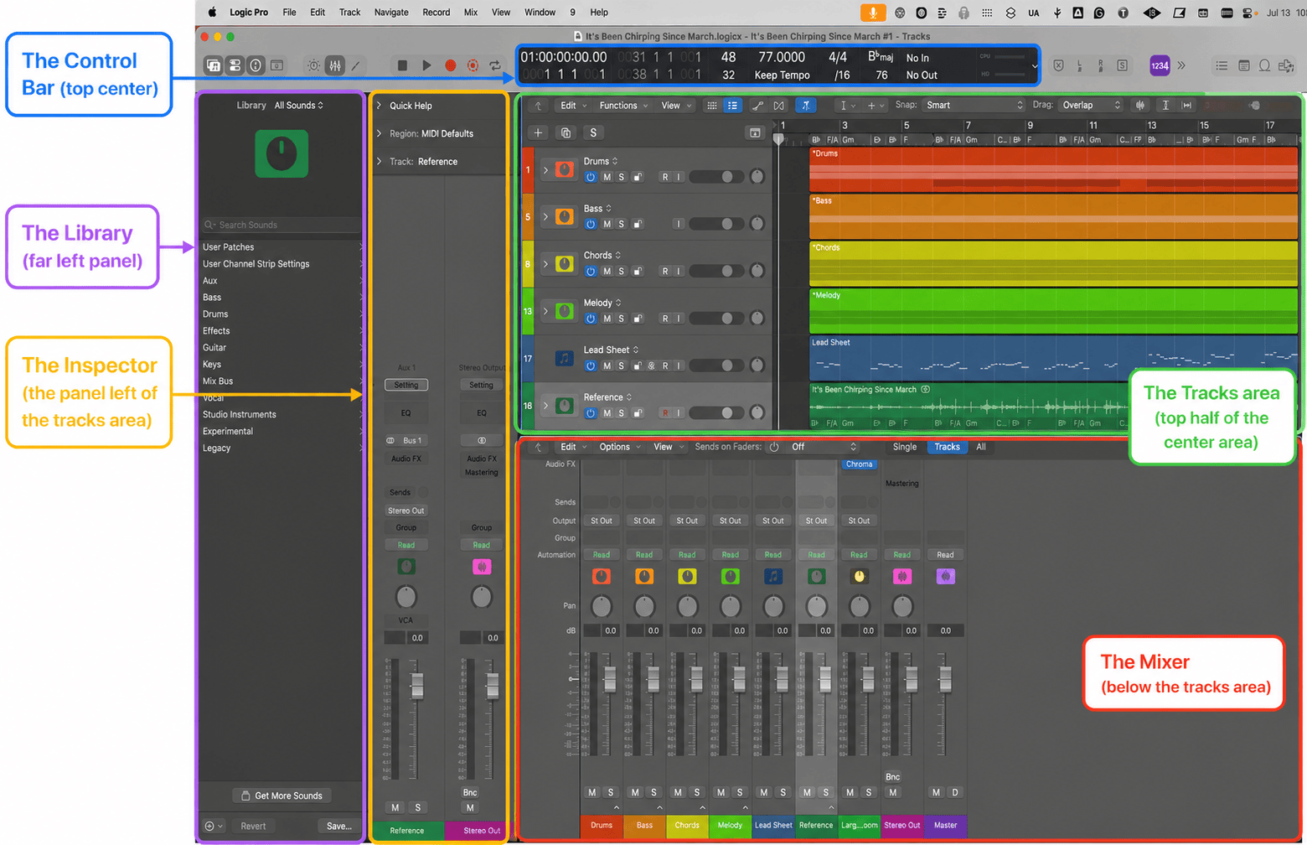Open Sends on Faders Off dropdown
This screenshot has height=845, width=1307.
tap(824, 447)
